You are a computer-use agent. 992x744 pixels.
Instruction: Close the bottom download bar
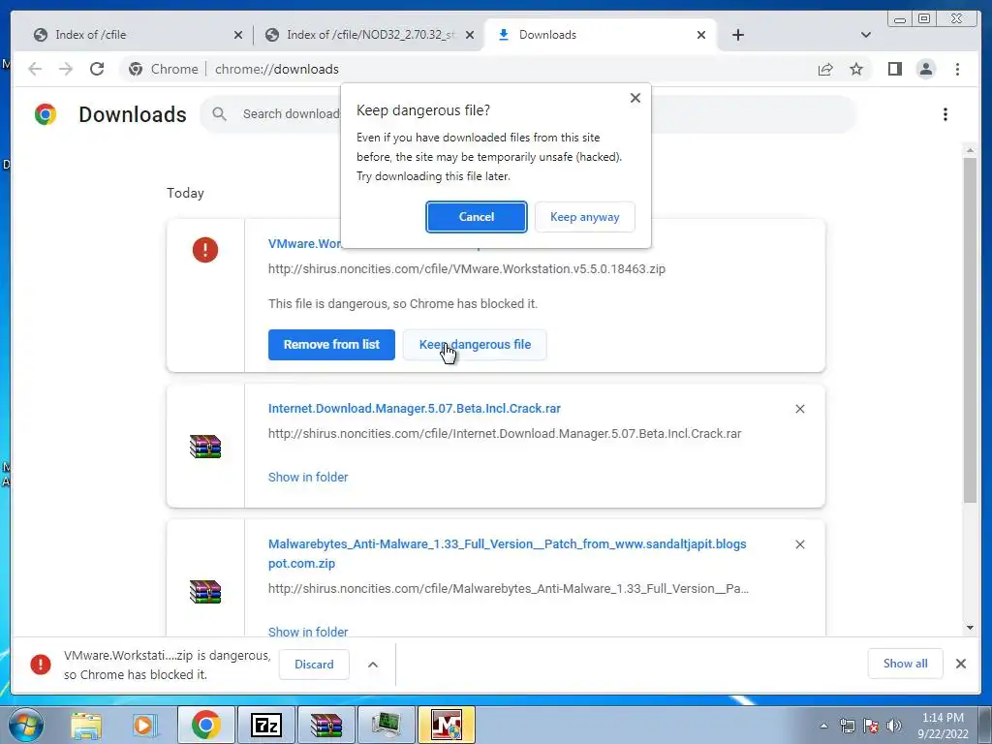pos(960,664)
